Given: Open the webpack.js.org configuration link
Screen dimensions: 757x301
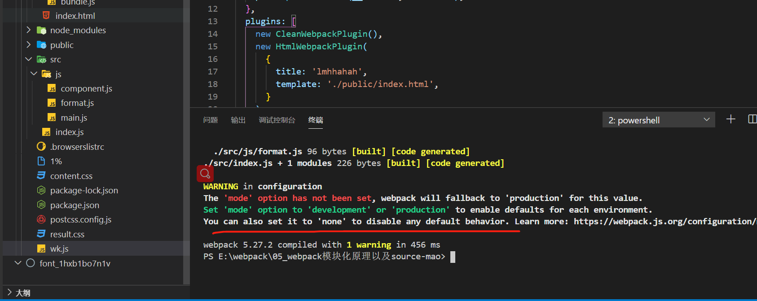Looking at the screenshot, I should pos(665,221).
